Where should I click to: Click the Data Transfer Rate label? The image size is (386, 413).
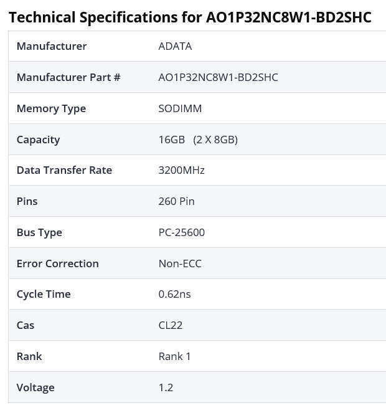click(x=64, y=170)
